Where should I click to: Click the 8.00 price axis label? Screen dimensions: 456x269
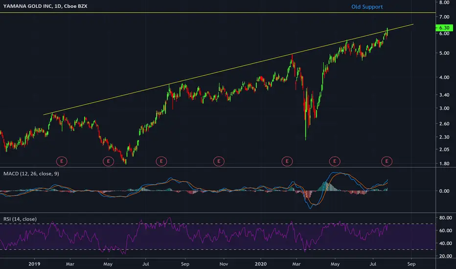point(444,2)
